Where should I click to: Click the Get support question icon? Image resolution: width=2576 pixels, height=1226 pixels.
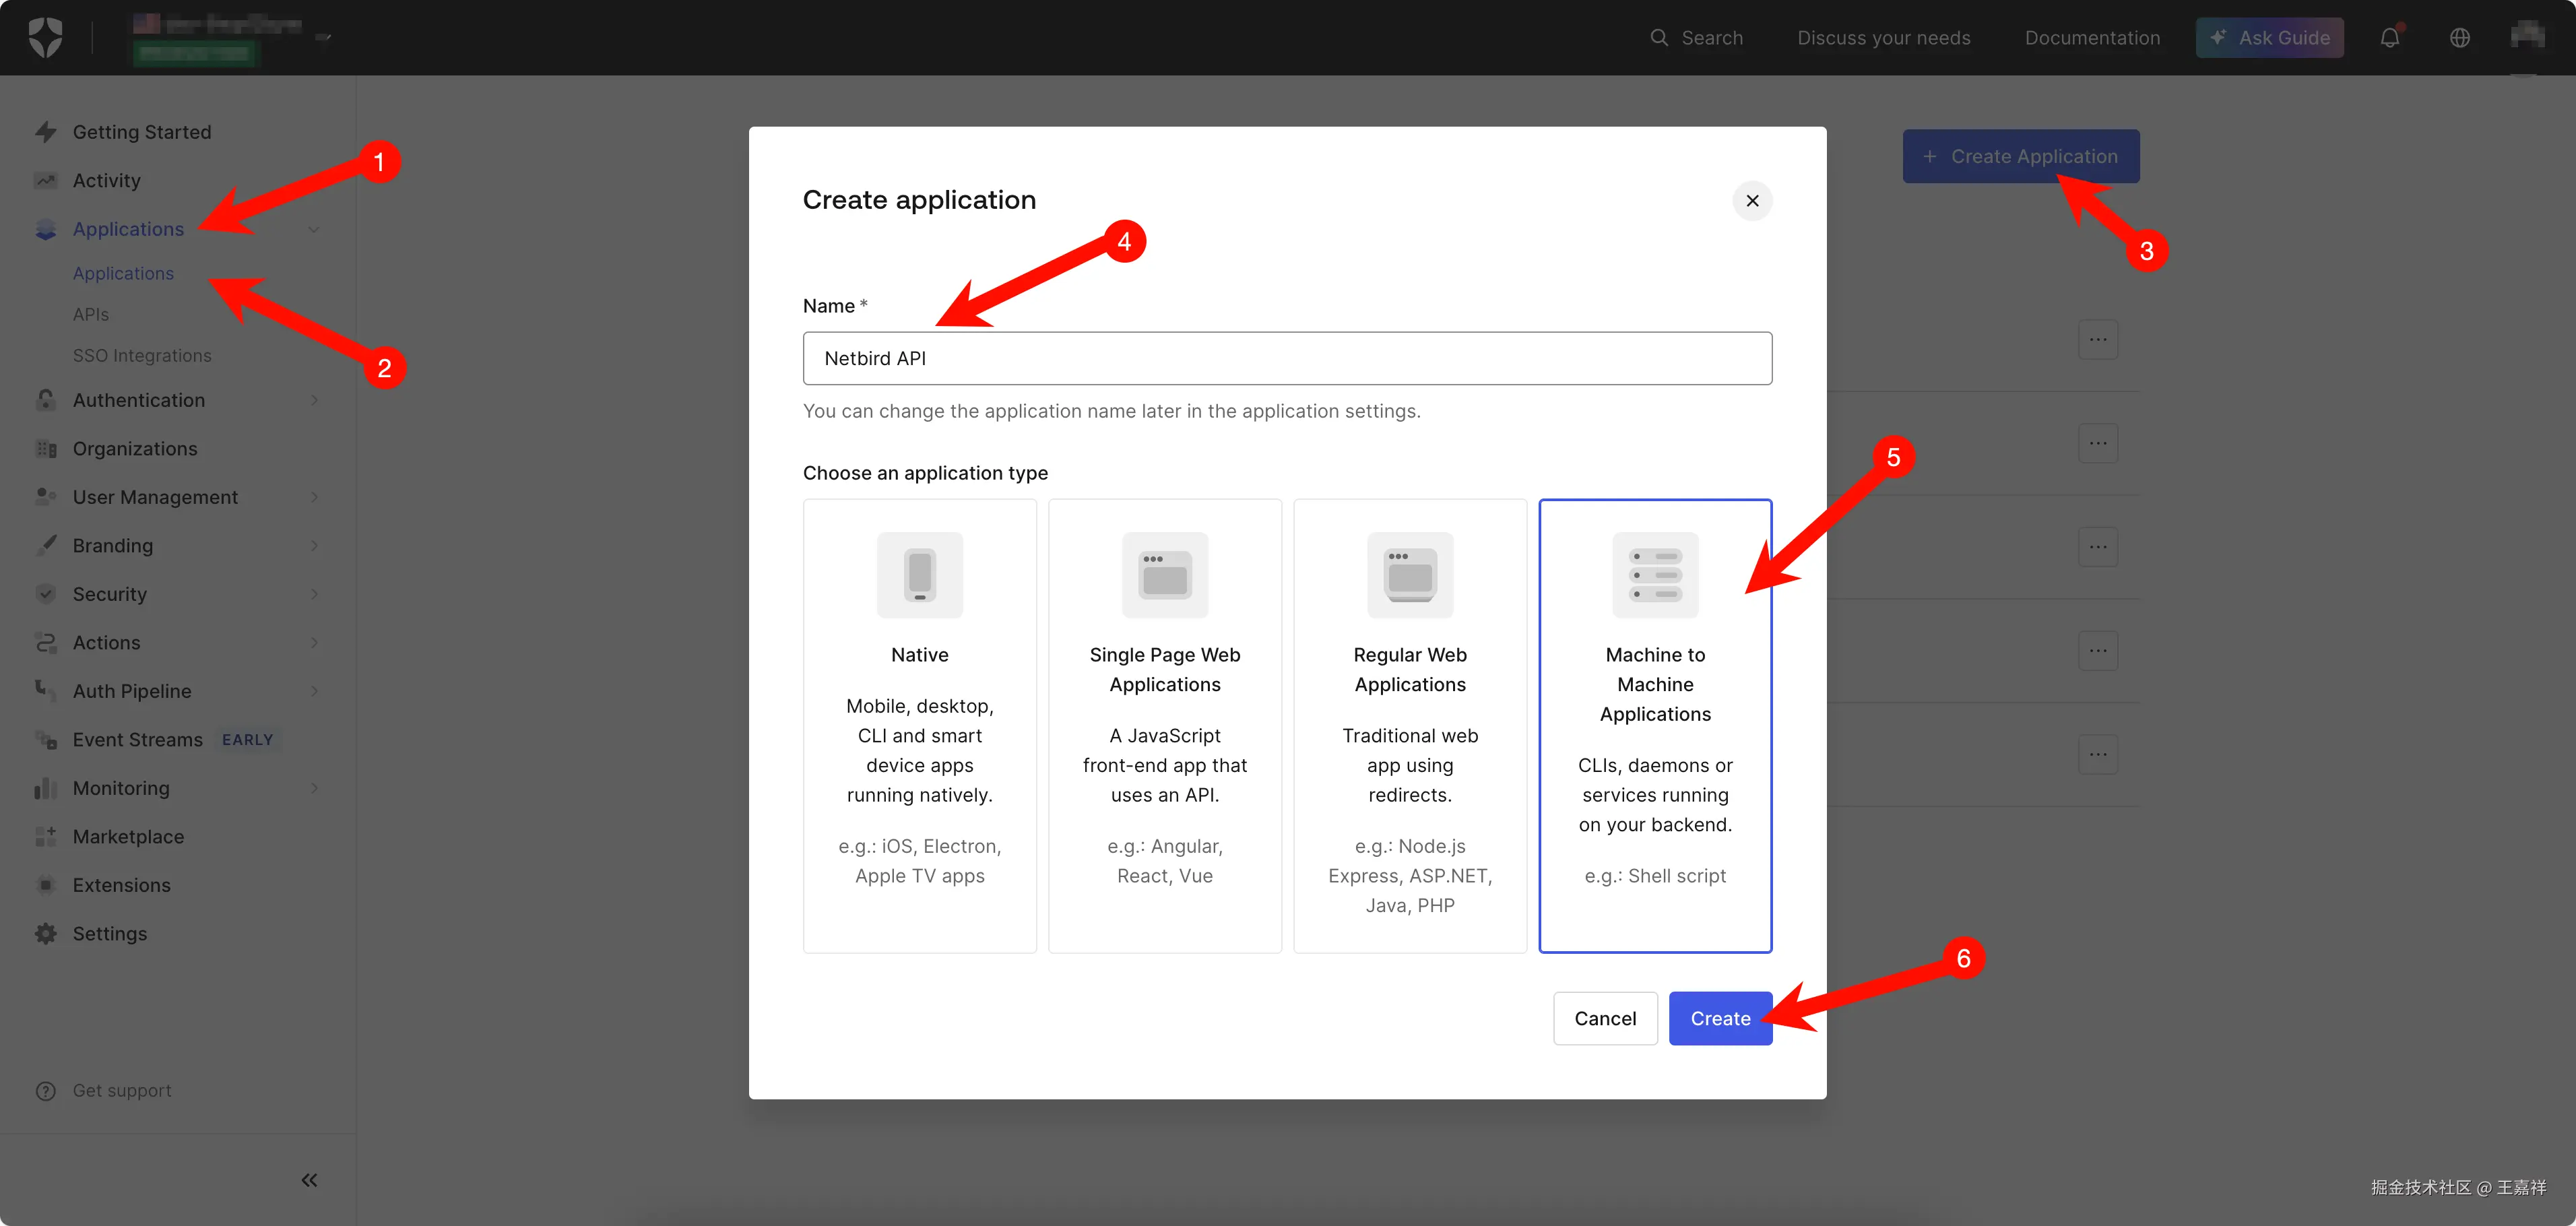pyautogui.click(x=46, y=1090)
